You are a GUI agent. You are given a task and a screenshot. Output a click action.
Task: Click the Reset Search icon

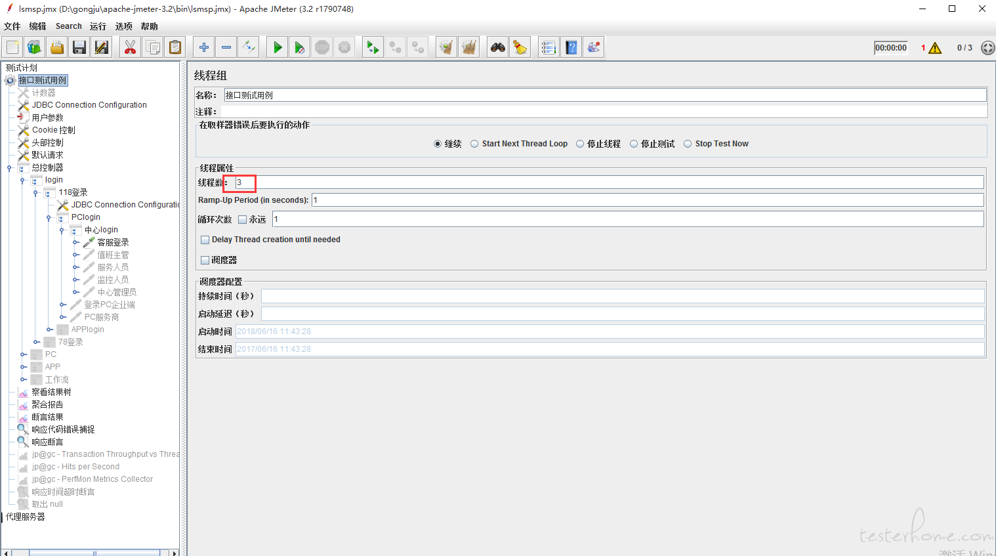pyautogui.click(x=520, y=47)
